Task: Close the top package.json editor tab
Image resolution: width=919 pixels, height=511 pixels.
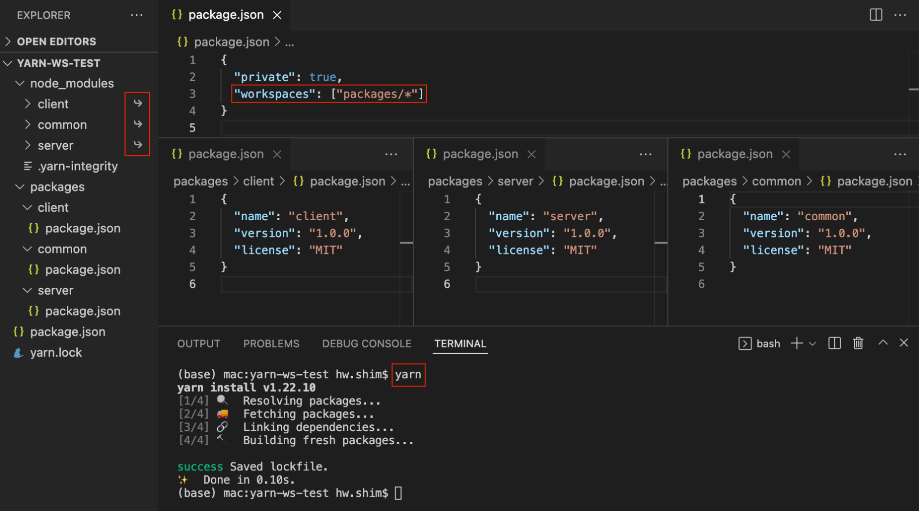Action: (x=277, y=15)
